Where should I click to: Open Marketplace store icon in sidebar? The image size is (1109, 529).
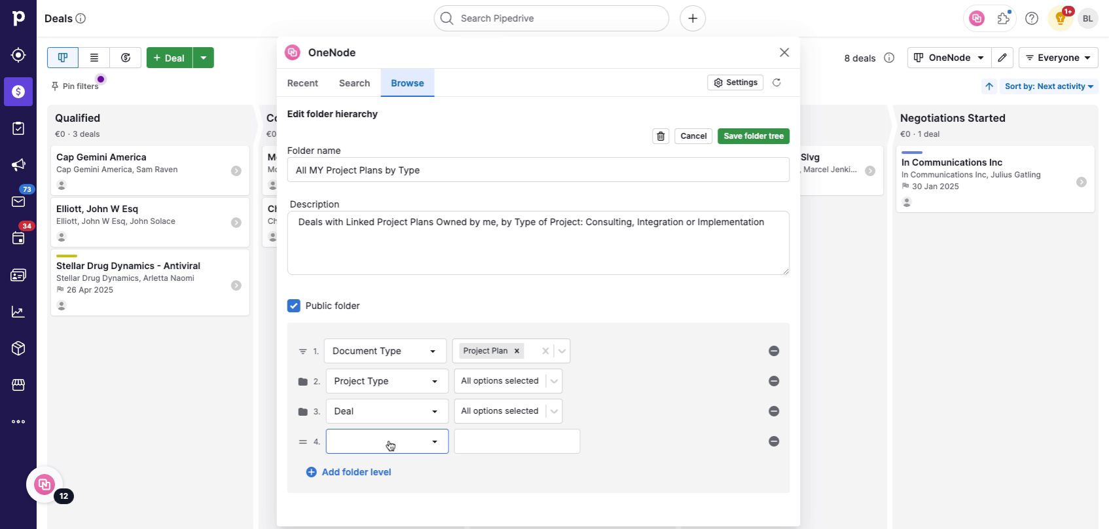(x=18, y=385)
